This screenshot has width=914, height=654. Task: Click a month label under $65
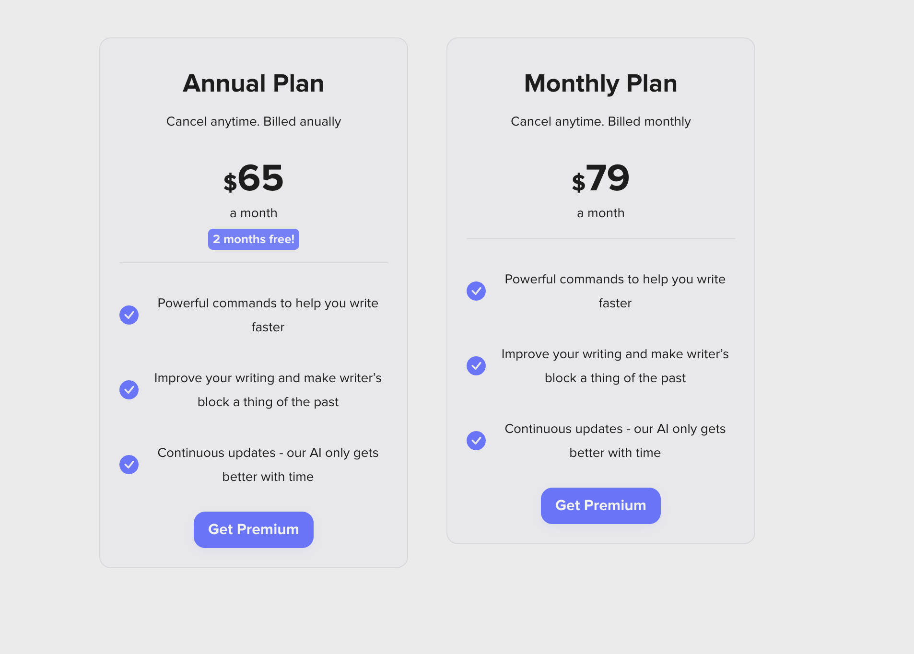253,213
